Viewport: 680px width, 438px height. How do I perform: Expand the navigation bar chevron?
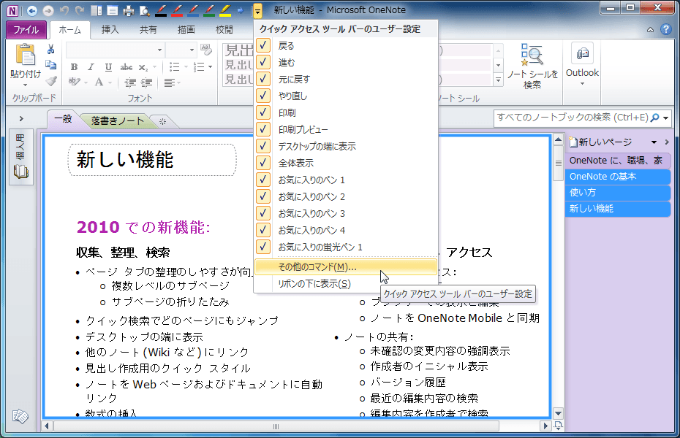coord(21,118)
